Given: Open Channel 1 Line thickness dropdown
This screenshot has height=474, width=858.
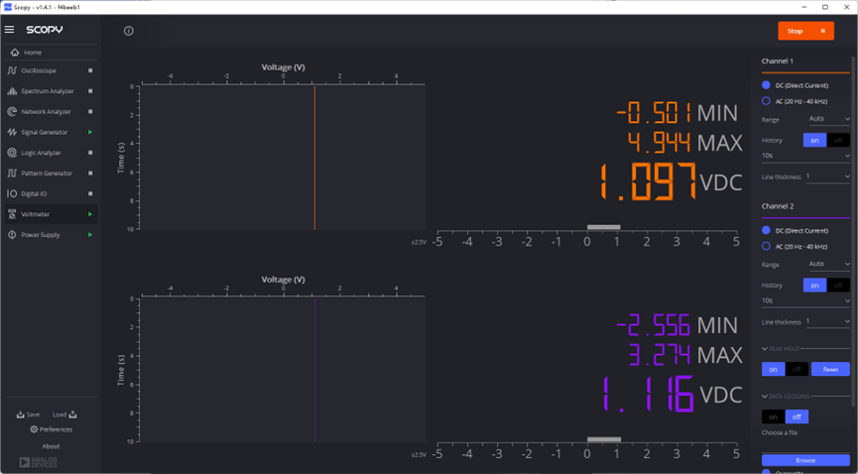Looking at the screenshot, I should coord(827,177).
